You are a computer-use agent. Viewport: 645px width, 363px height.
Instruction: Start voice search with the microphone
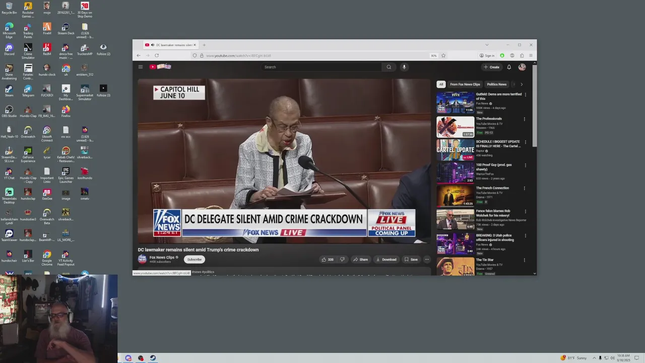[404, 67]
